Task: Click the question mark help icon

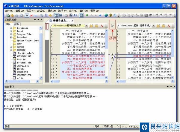Action: pyautogui.click(x=150, y=15)
